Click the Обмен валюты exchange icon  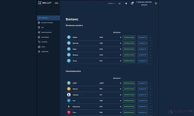[39, 32]
